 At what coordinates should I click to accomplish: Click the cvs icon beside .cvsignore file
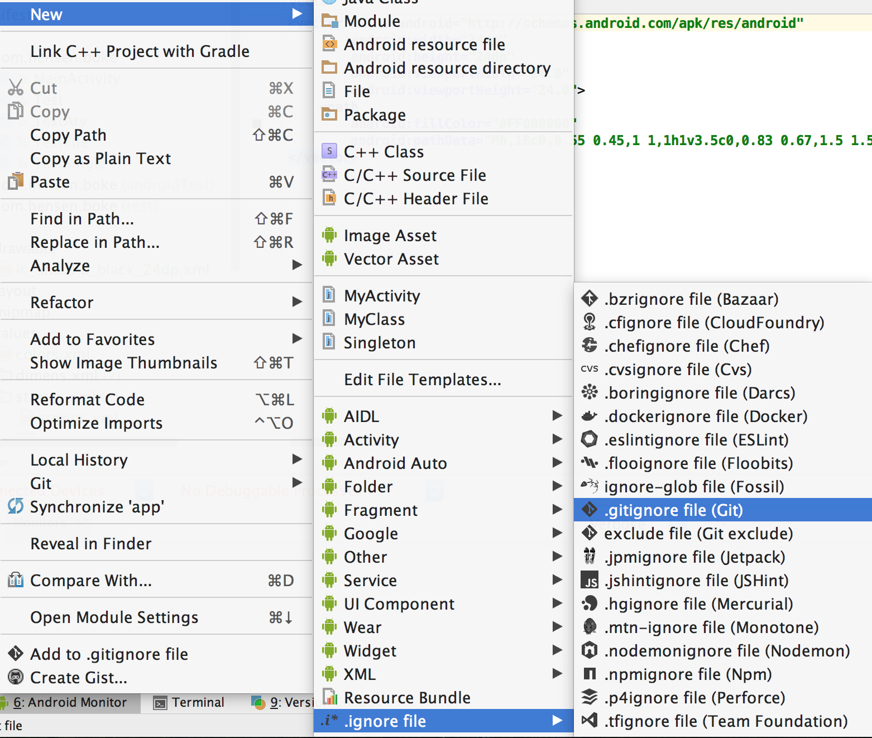(x=589, y=369)
